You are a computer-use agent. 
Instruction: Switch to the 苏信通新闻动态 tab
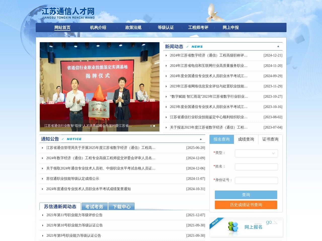[60, 206]
